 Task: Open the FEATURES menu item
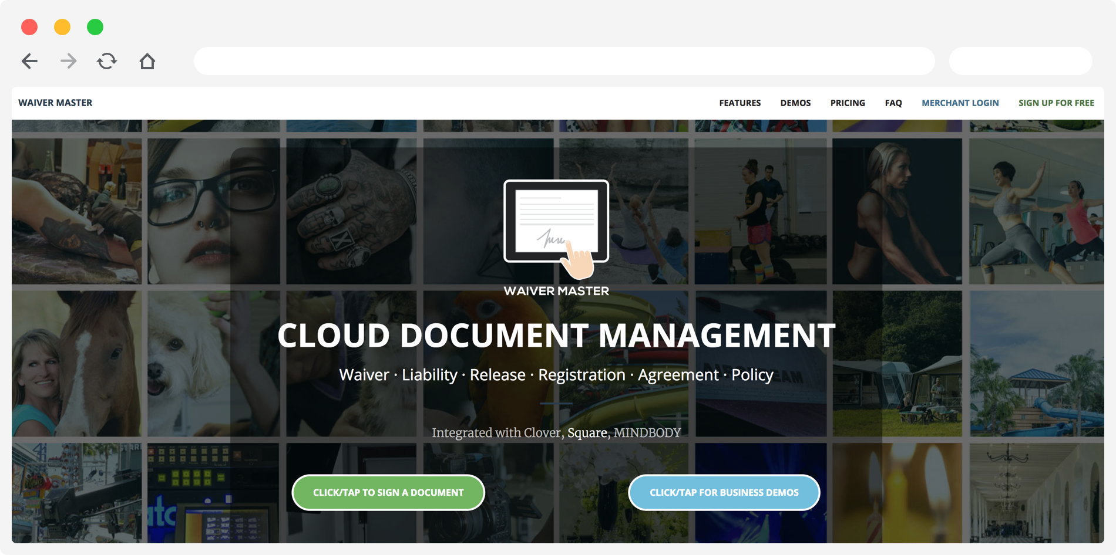(x=739, y=103)
